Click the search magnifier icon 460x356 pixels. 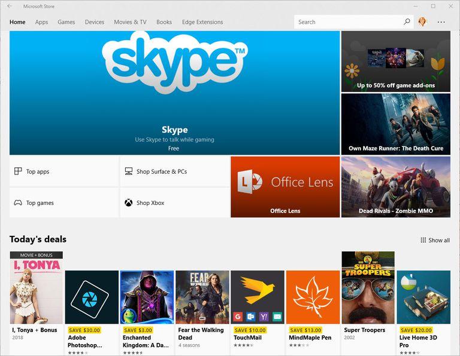point(407,22)
